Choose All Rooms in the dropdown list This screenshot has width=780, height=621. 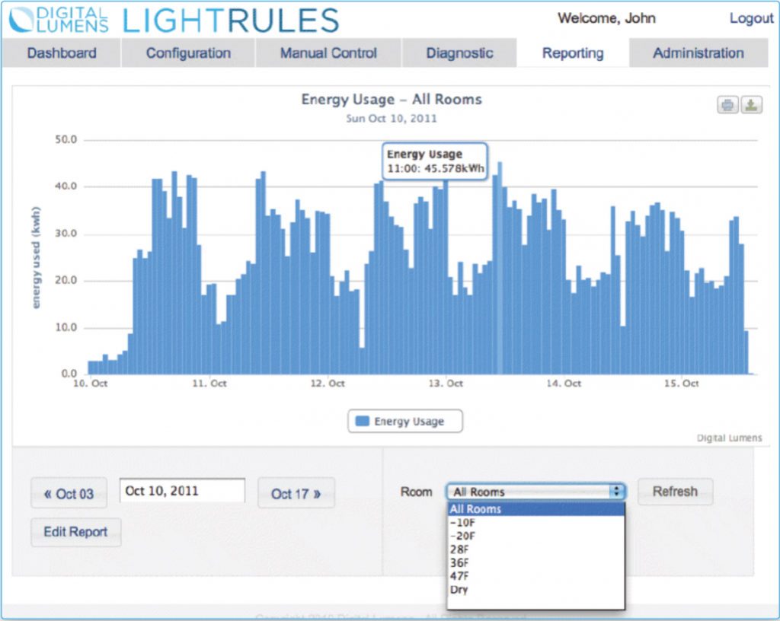point(535,509)
